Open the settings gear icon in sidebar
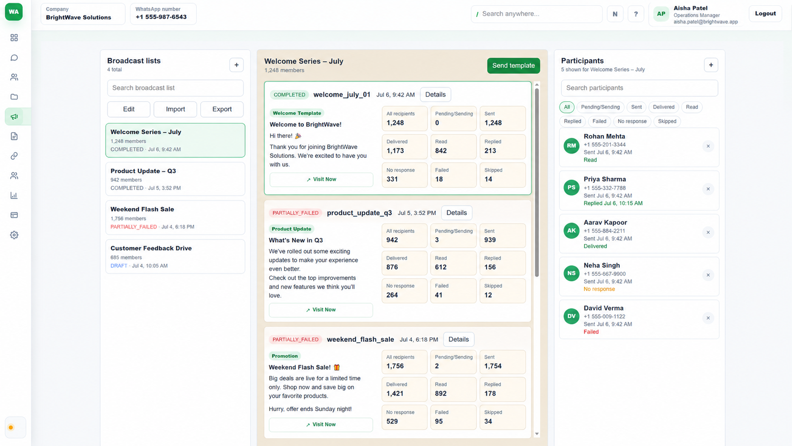792x446 pixels. [14, 235]
